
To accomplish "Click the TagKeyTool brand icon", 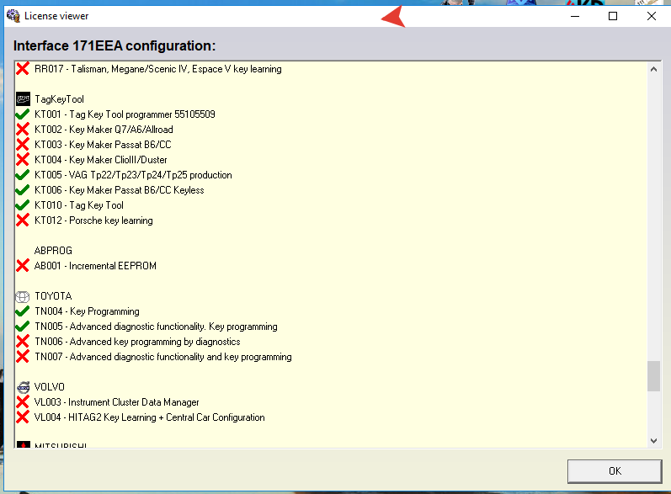I will [x=23, y=98].
